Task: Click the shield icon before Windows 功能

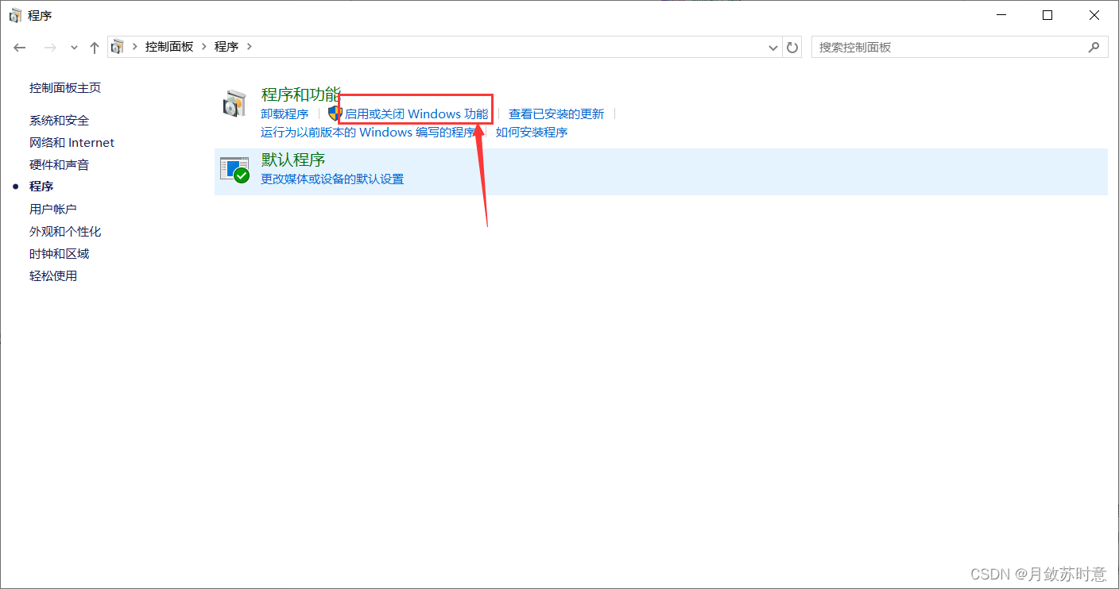Action: (x=335, y=114)
